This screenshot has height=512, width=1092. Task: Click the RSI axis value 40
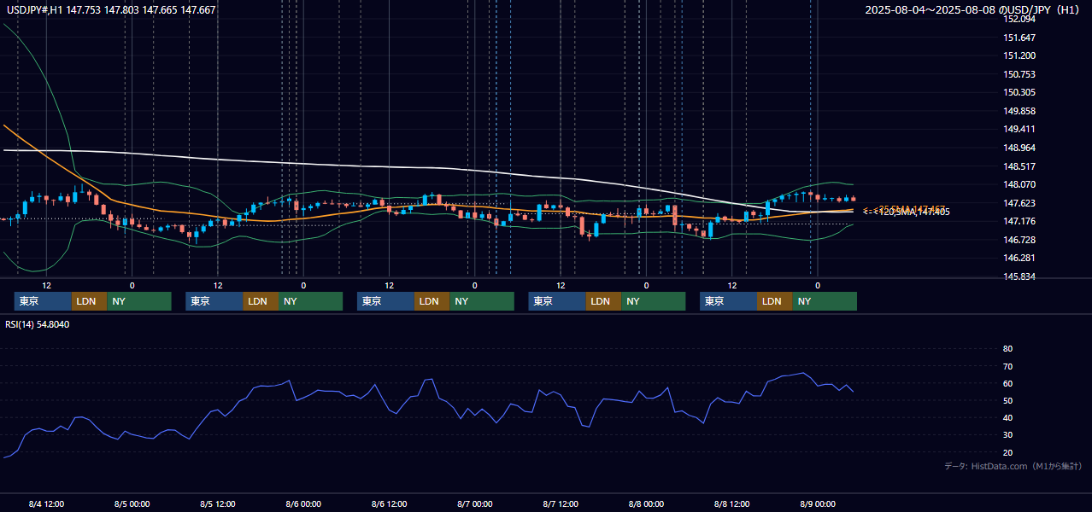point(1007,418)
